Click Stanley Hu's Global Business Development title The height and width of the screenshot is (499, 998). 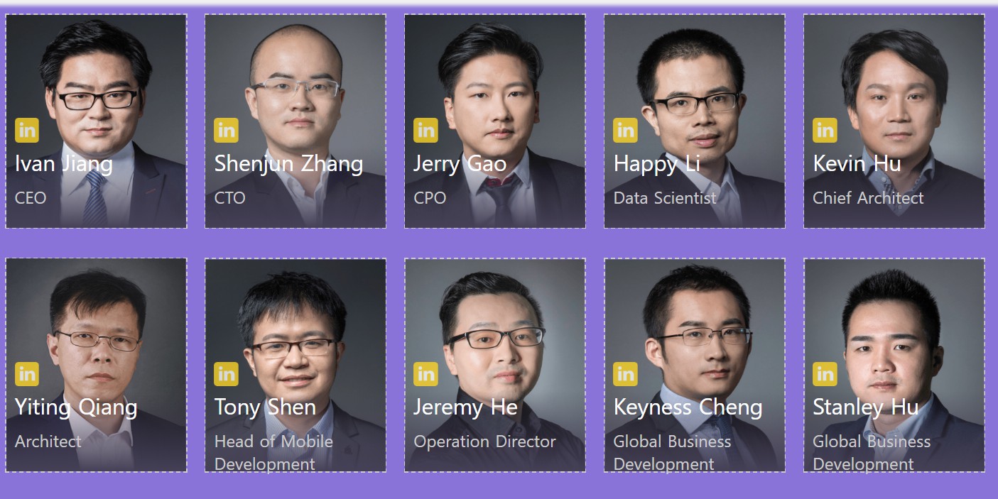(872, 453)
